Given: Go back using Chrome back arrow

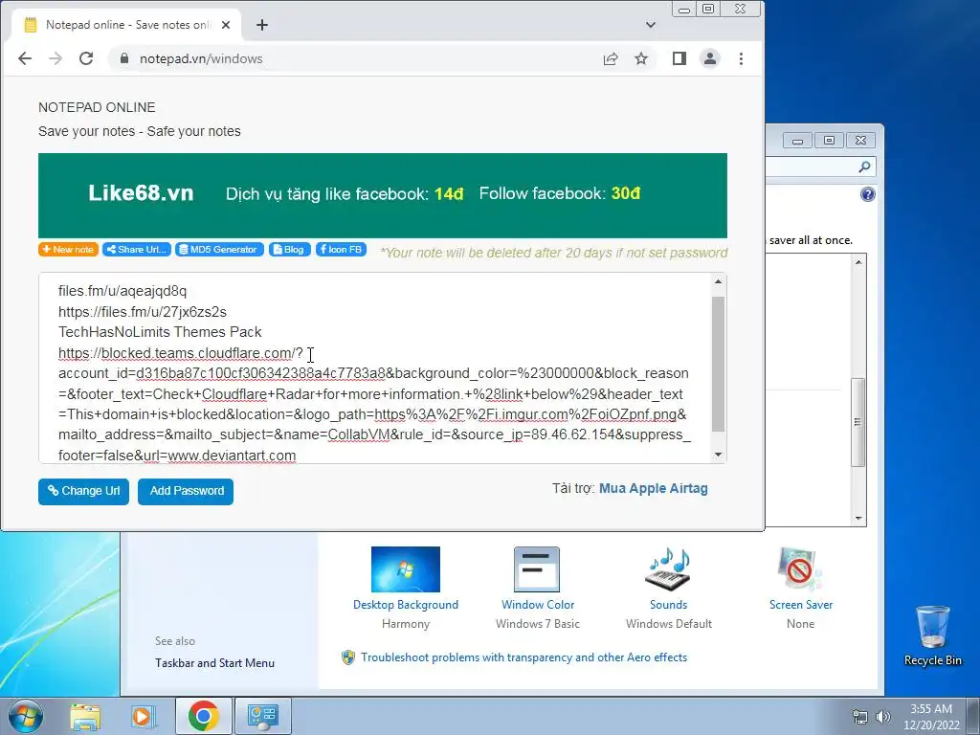Looking at the screenshot, I should click(x=25, y=58).
